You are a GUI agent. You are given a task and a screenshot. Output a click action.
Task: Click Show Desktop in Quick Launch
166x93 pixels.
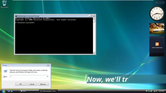coord(9,91)
